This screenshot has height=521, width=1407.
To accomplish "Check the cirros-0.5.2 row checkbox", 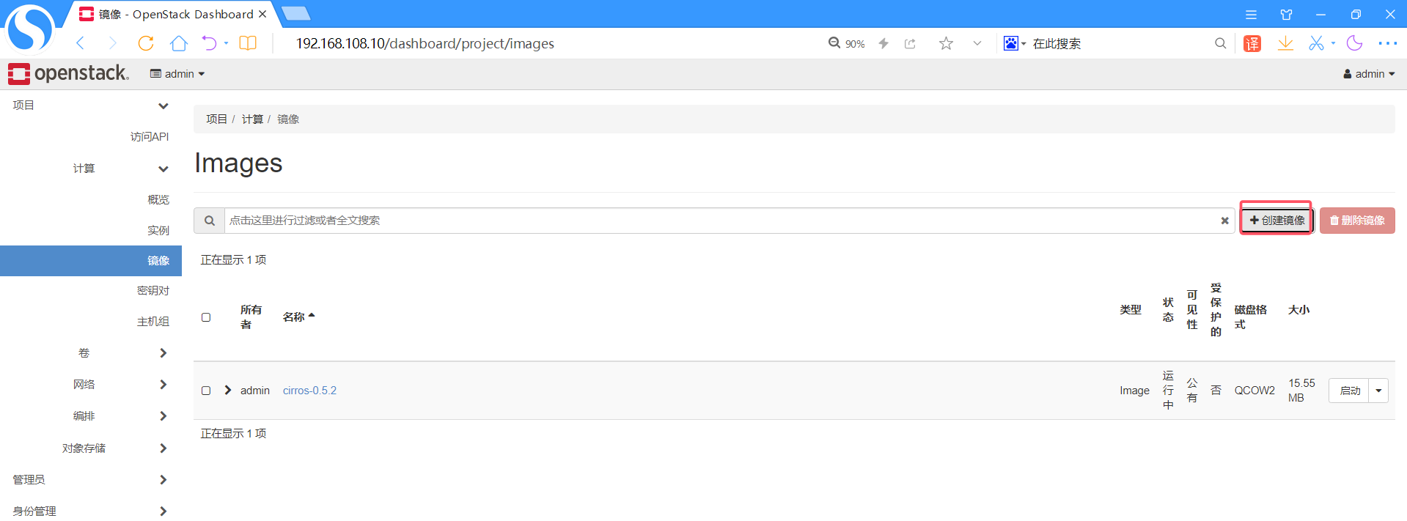I will 206,391.
